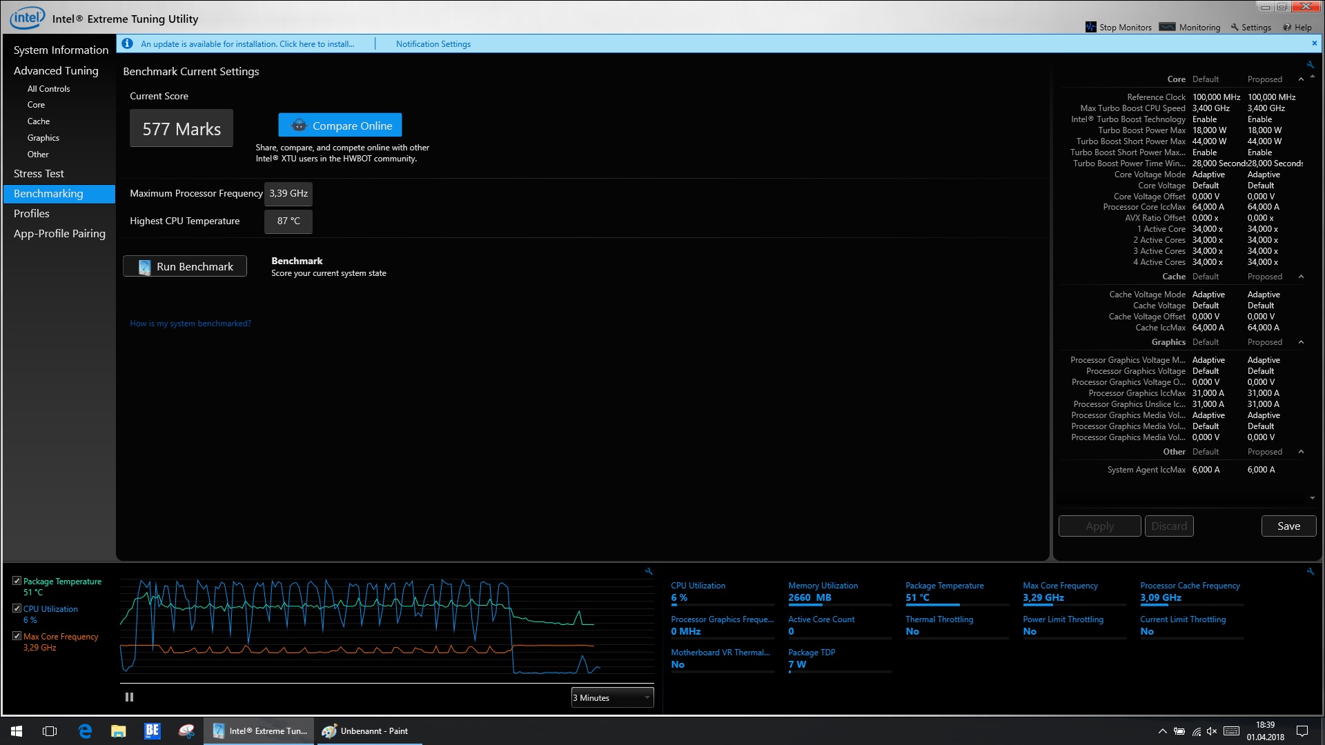Open 'How is my system benchmarked?' link
Image resolution: width=1325 pixels, height=745 pixels.
click(x=190, y=324)
